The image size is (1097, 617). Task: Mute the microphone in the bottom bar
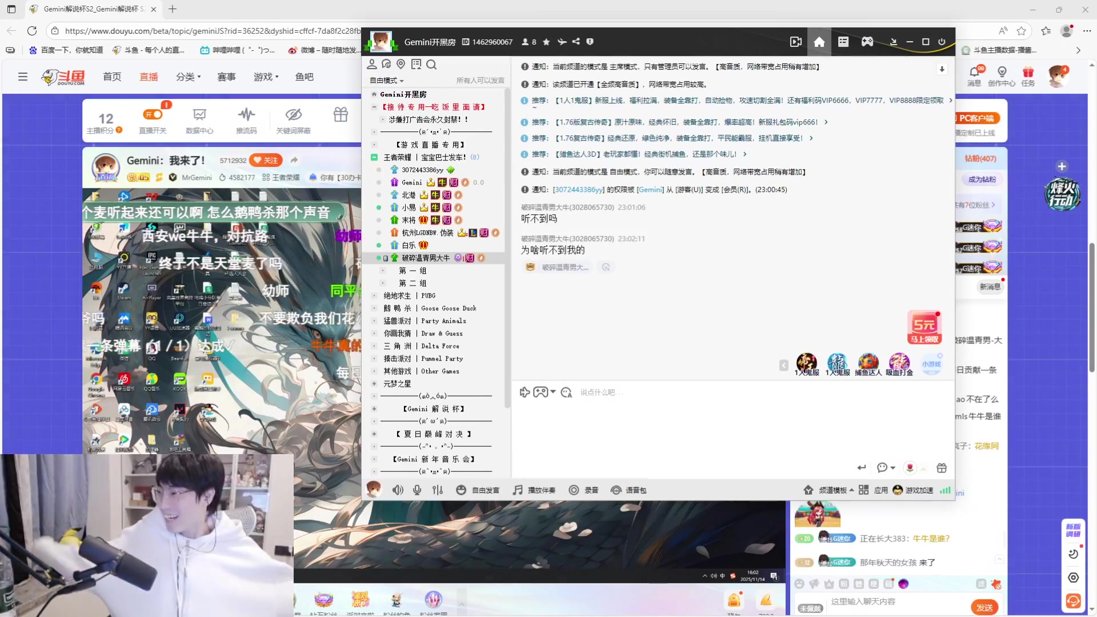417,490
